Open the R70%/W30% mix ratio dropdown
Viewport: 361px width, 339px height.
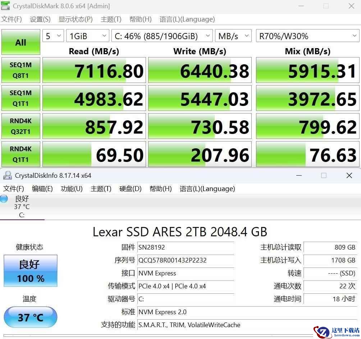[x=307, y=36]
